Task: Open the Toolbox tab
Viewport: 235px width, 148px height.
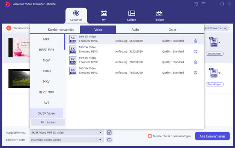Action: [x=159, y=16]
